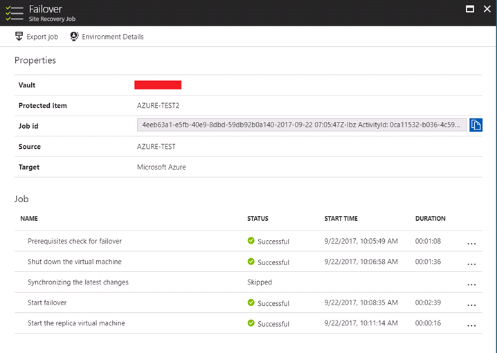The image size is (497, 353).
Task: Click the 'Site Recovery Job' subtitle
Action: pyautogui.click(x=52, y=19)
